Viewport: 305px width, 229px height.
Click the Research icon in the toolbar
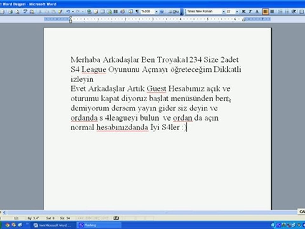(x=32, y=12)
